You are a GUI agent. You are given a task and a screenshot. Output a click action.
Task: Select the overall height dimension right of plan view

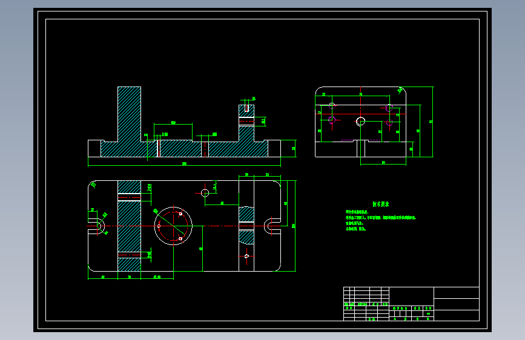tap(294, 226)
